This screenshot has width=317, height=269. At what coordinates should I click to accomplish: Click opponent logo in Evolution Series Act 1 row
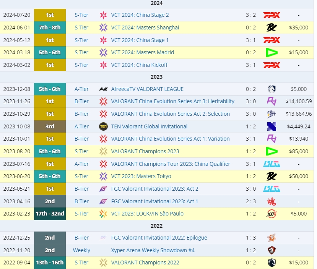tap(271, 139)
